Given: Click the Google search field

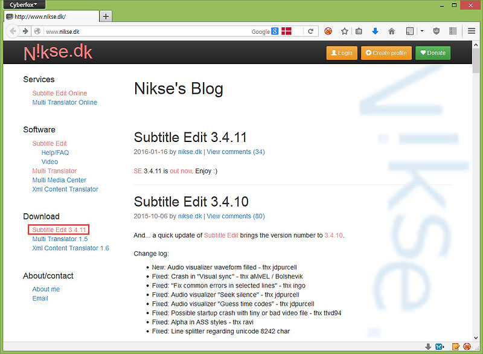Looking at the screenshot, I should (260, 31).
